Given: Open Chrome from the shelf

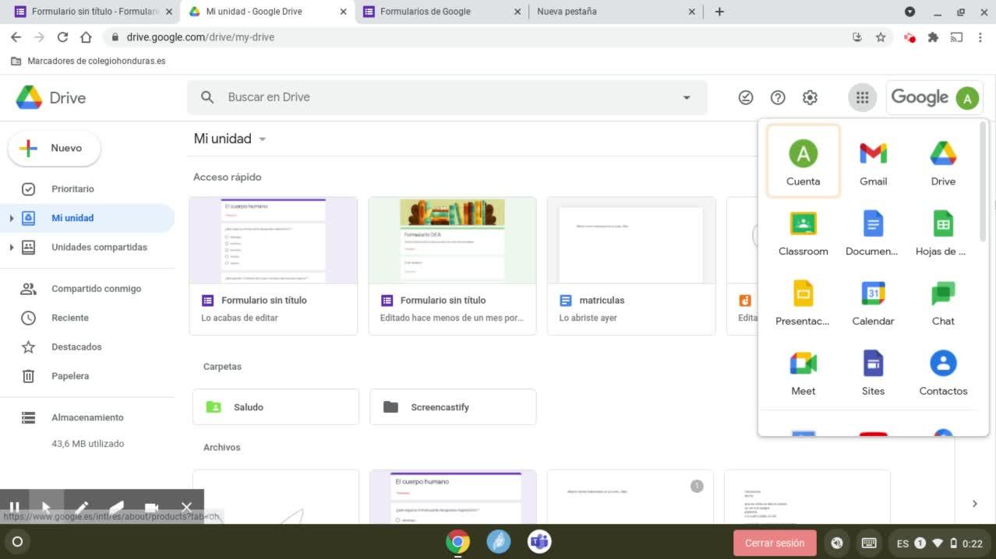Looking at the screenshot, I should coord(457,542).
